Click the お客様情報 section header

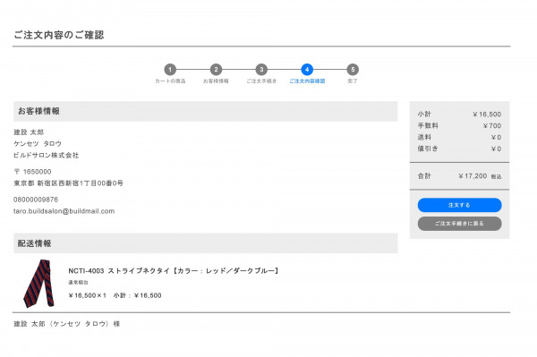click(x=206, y=111)
